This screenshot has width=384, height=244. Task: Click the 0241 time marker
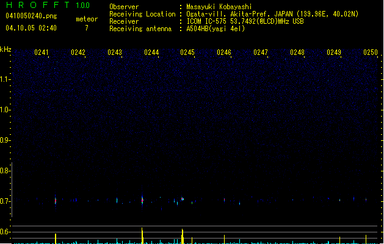click(x=42, y=52)
